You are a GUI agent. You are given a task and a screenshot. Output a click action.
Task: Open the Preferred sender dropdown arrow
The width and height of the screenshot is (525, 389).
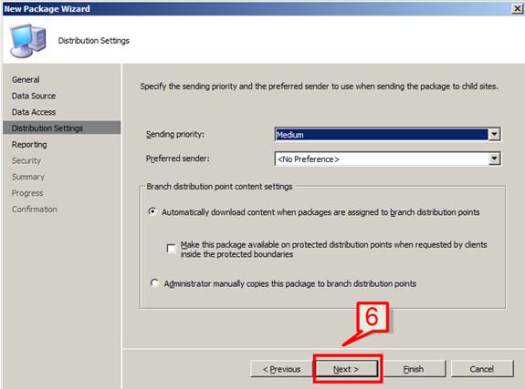[494, 159]
